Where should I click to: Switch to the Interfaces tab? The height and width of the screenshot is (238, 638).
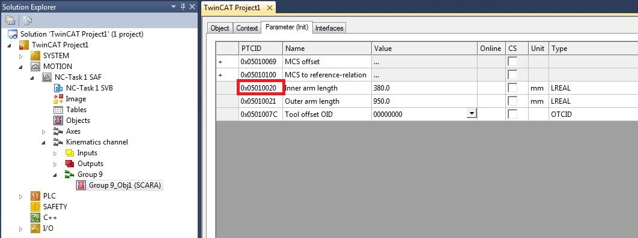click(329, 28)
